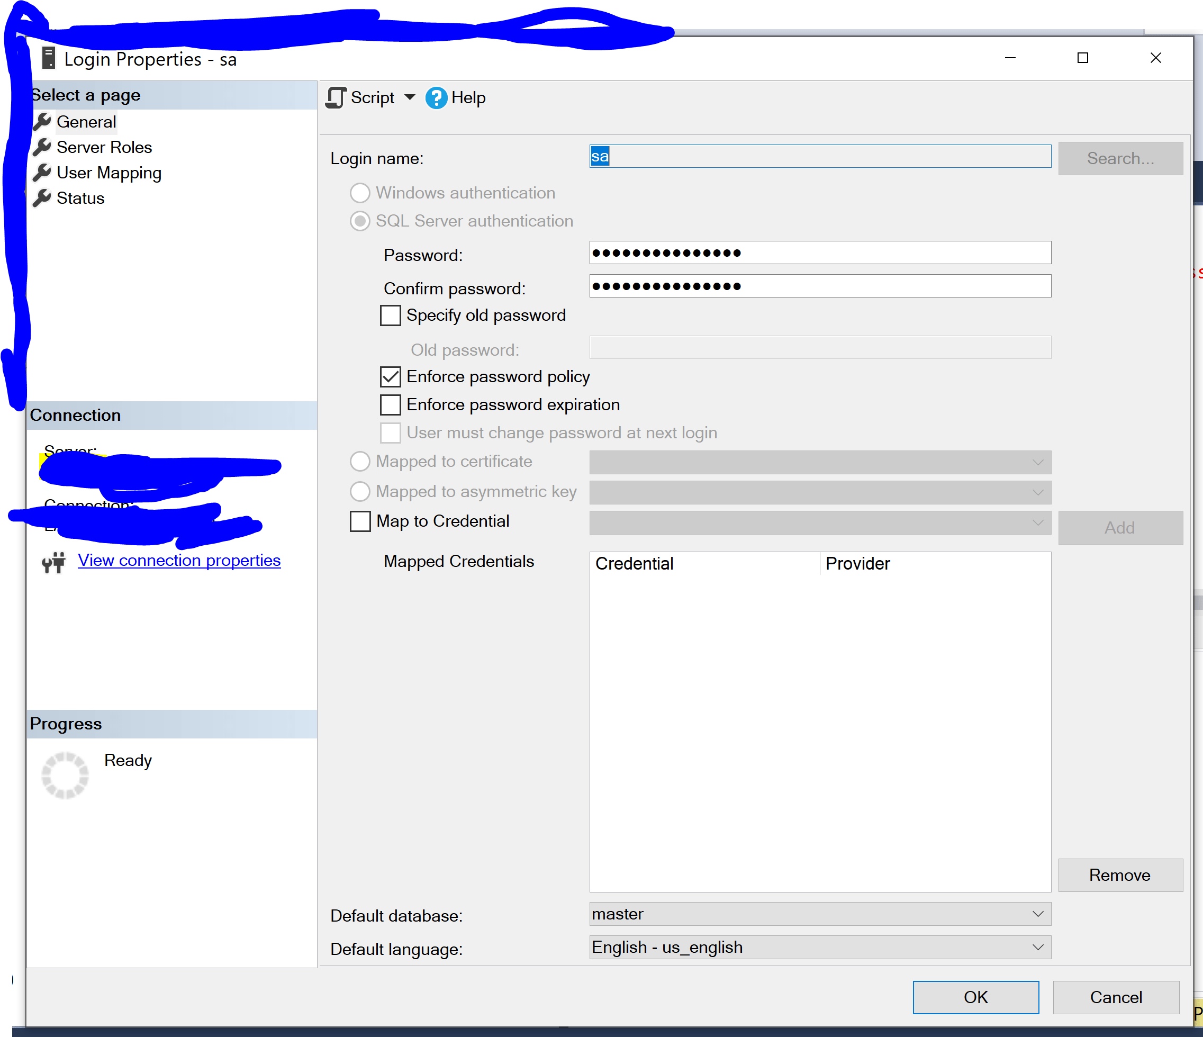Click the Ready progress spinner
Image resolution: width=1203 pixels, height=1037 pixels.
pos(65,775)
